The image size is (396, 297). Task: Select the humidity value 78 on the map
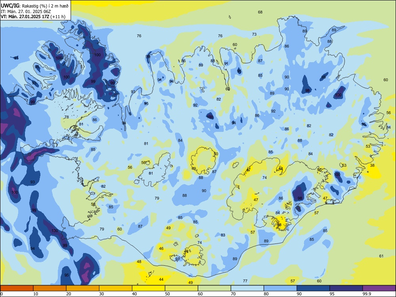(x=67, y=117)
